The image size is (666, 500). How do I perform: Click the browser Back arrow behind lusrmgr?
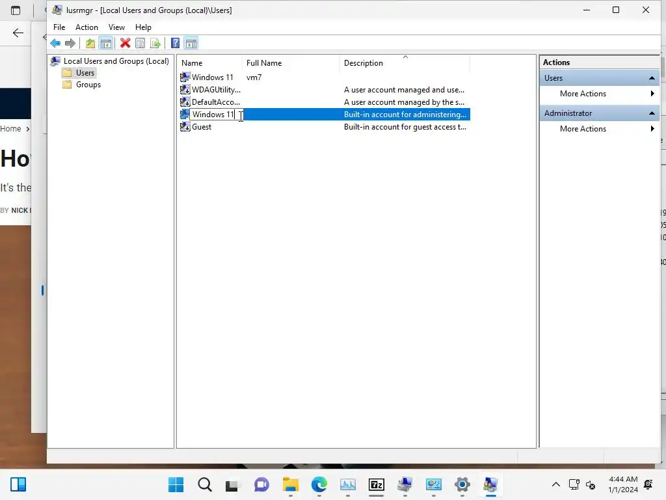click(x=18, y=33)
